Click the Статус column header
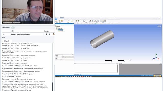Screen dimensions: 163x91 point(46,31)
